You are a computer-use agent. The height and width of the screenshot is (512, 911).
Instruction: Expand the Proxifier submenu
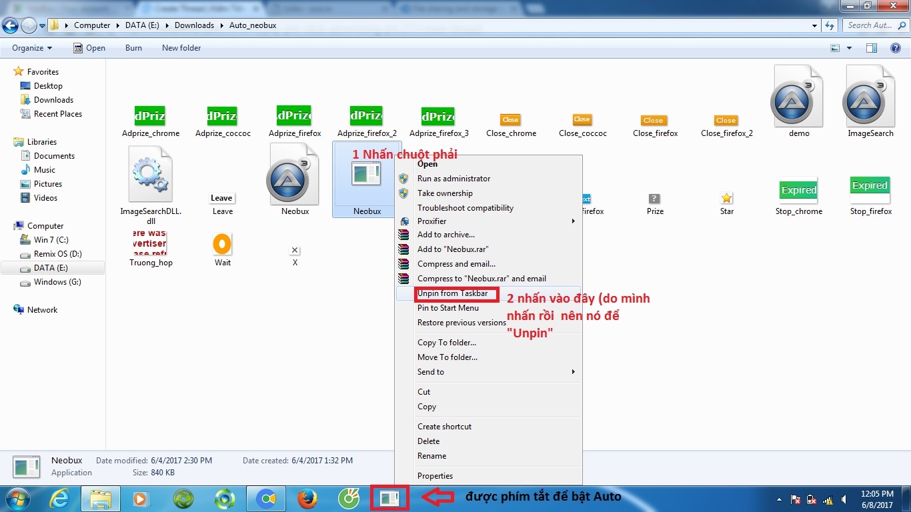tap(573, 221)
